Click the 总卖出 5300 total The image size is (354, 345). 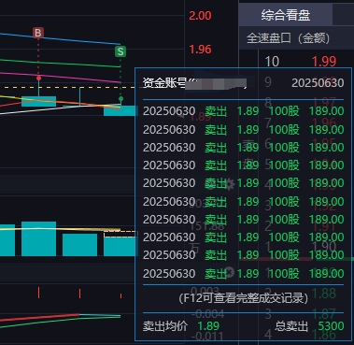click(309, 326)
